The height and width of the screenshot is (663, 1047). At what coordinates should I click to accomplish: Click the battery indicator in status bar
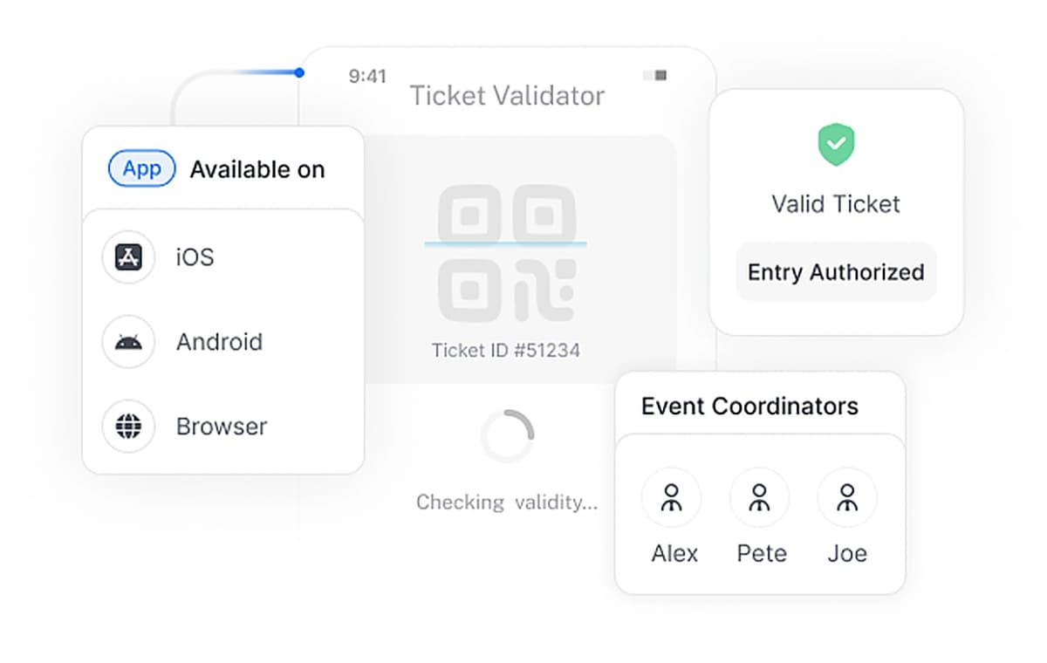tap(655, 76)
